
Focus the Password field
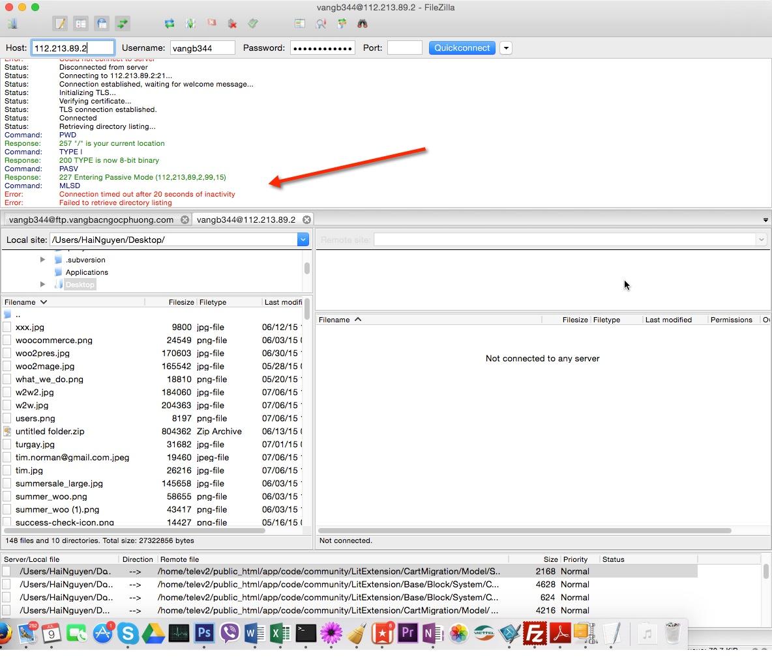pos(323,48)
